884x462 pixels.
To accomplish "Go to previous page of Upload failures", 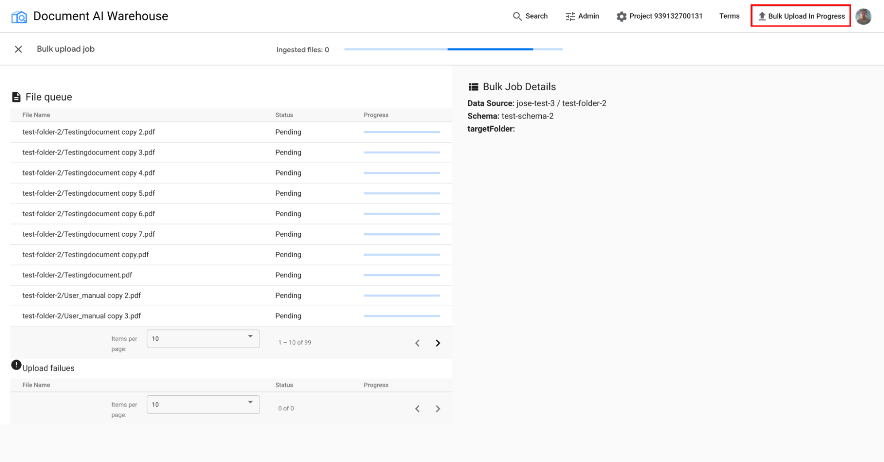I will (417, 409).
